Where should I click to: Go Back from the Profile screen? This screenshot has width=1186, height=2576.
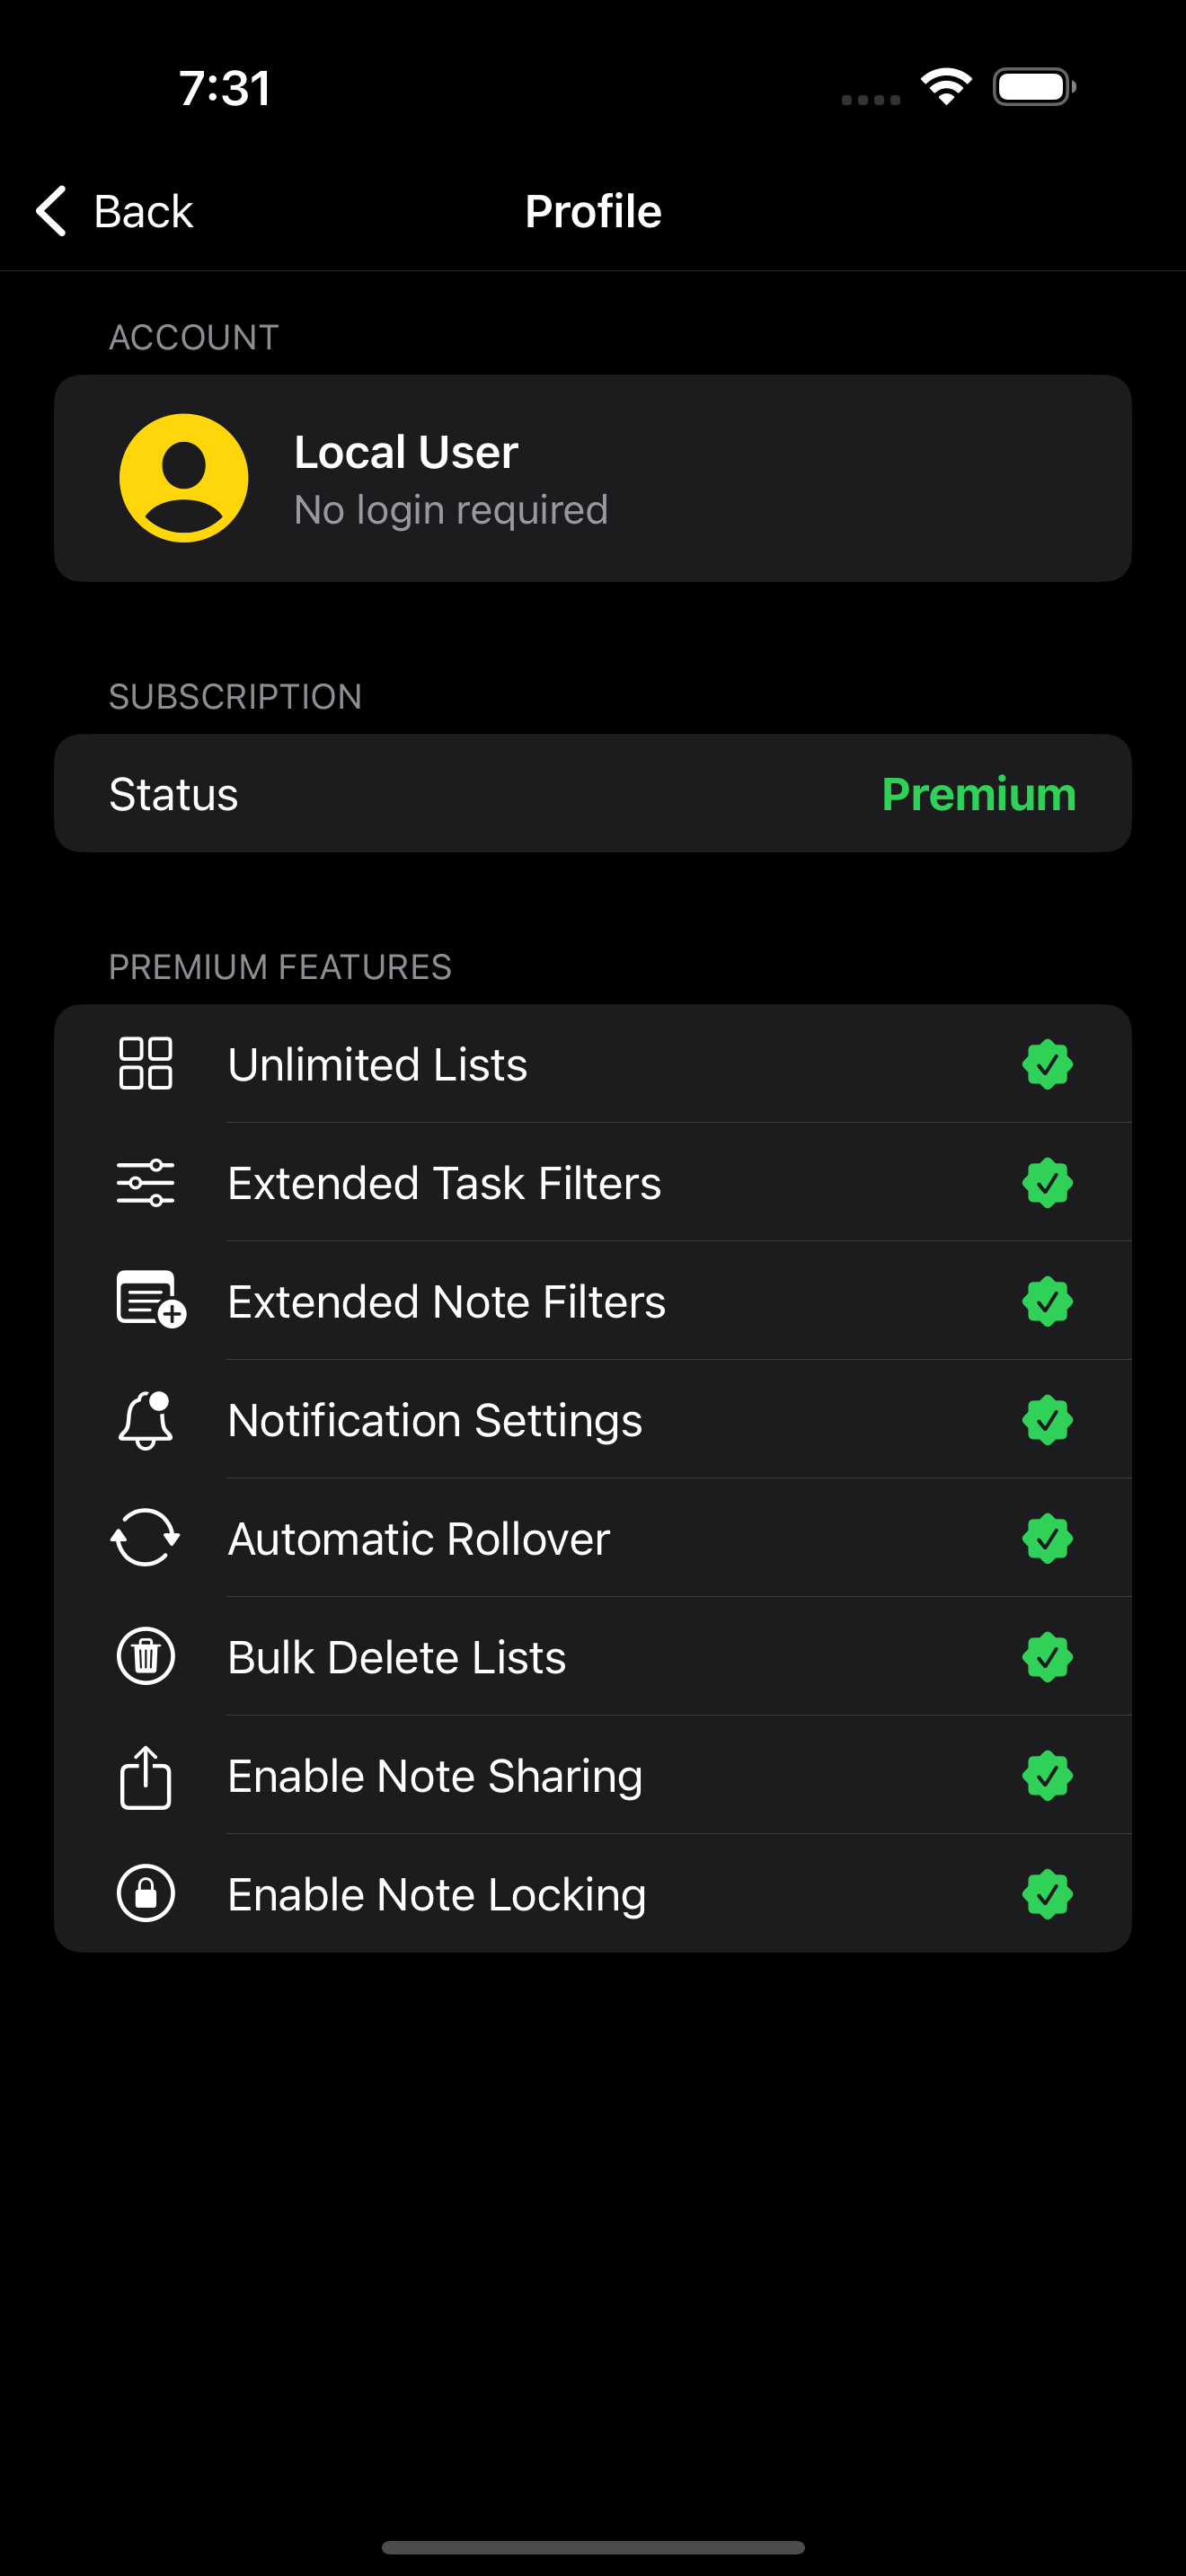pyautogui.click(x=114, y=211)
